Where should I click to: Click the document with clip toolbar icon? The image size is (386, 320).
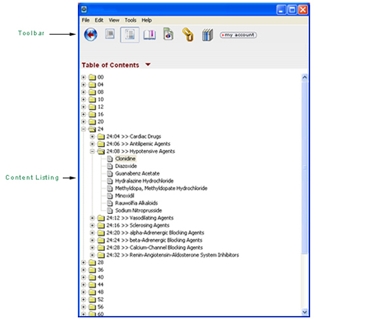click(169, 34)
